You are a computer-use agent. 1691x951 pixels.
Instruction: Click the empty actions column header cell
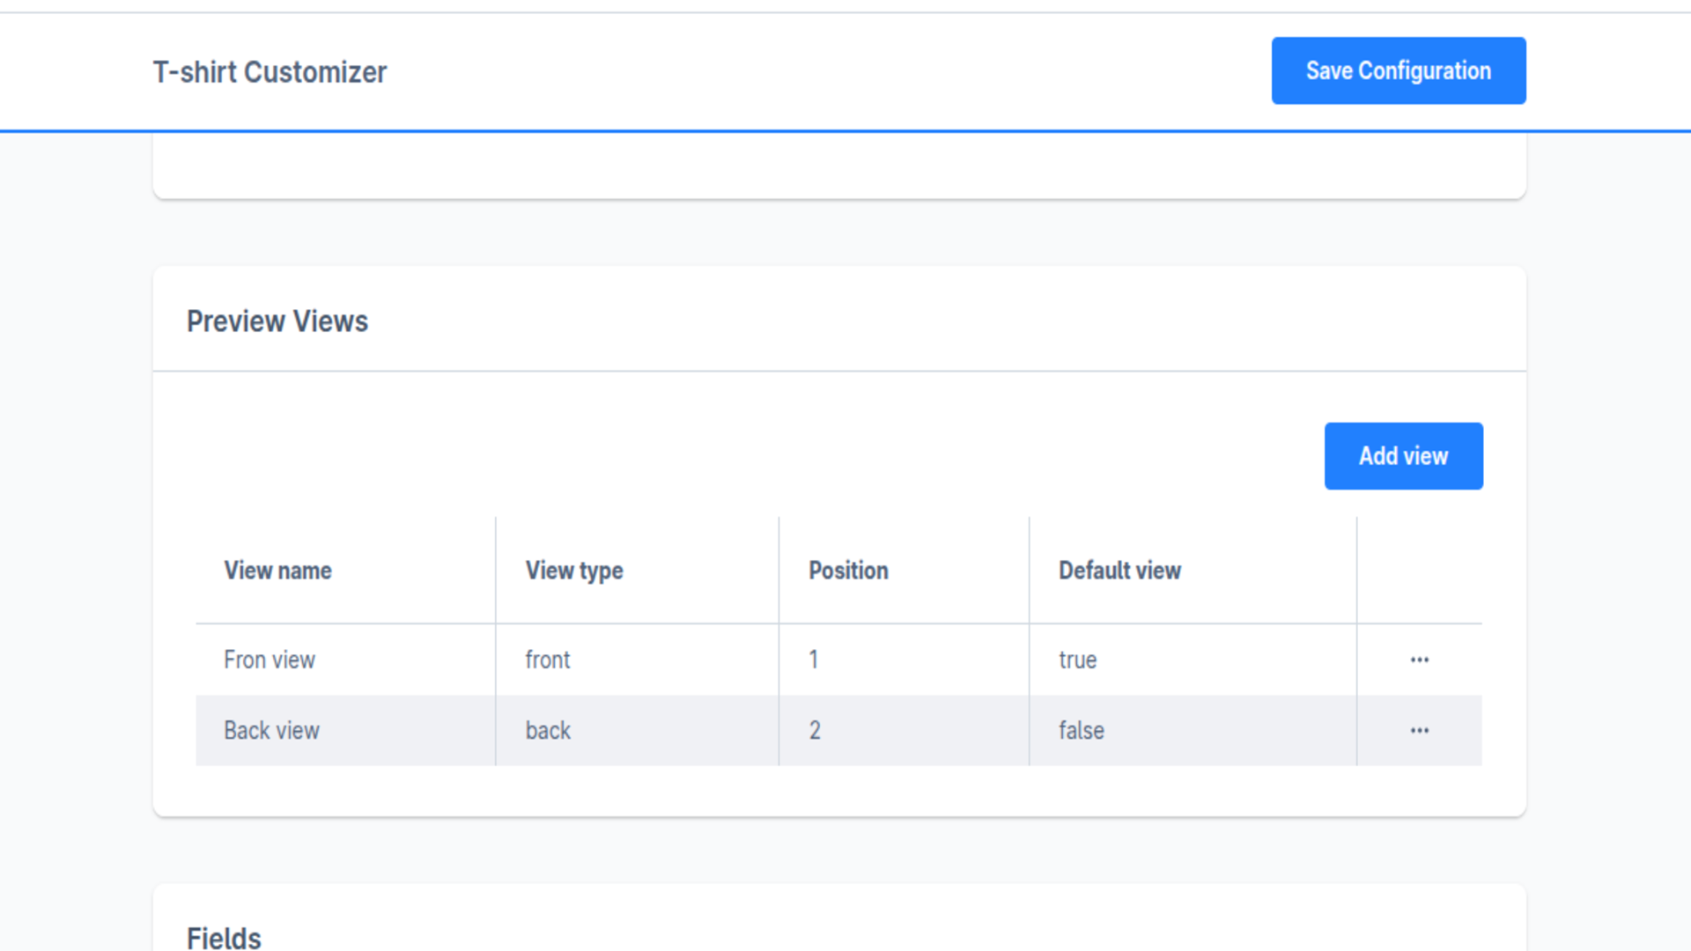[1420, 571]
